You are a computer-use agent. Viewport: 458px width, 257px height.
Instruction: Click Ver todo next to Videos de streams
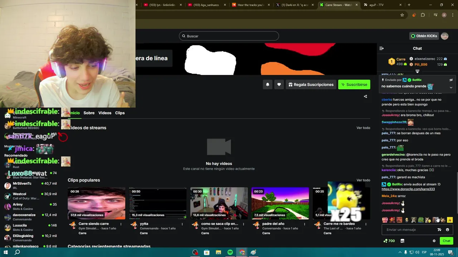(x=363, y=128)
